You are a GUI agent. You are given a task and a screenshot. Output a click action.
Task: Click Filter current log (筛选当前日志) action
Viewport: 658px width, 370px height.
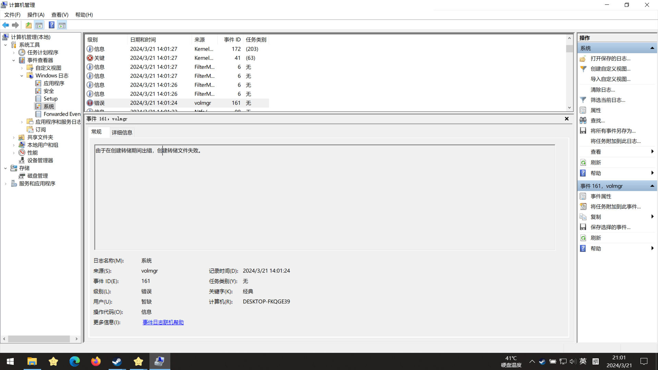608,100
